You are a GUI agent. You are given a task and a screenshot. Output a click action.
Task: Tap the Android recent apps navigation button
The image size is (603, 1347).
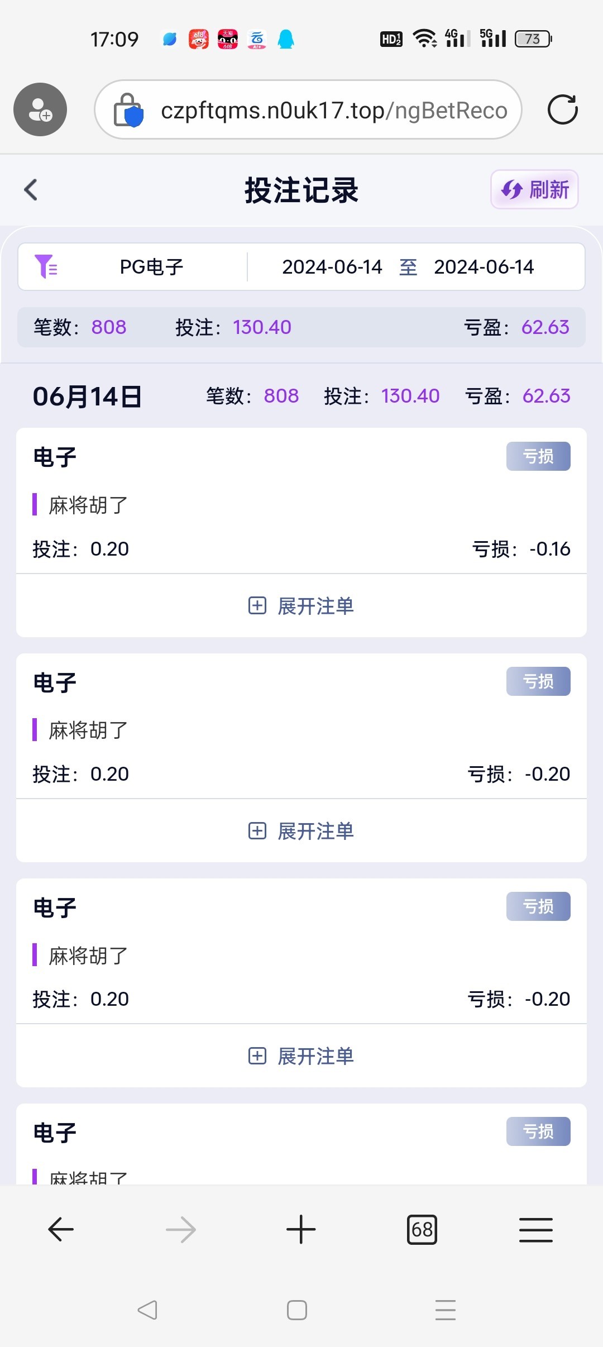pos(445,1310)
